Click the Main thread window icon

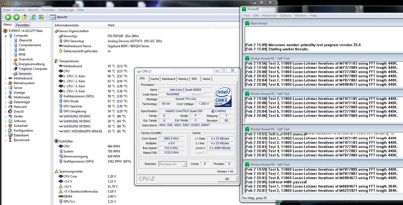point(247,23)
